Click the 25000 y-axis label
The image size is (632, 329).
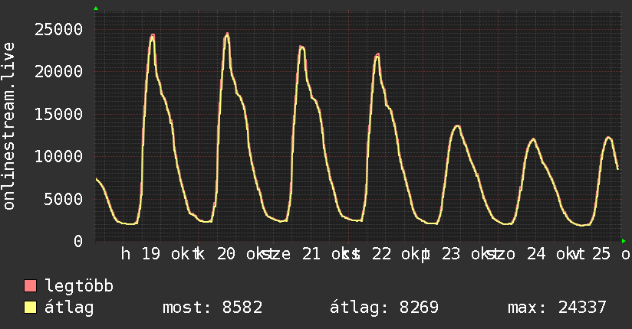(x=58, y=29)
